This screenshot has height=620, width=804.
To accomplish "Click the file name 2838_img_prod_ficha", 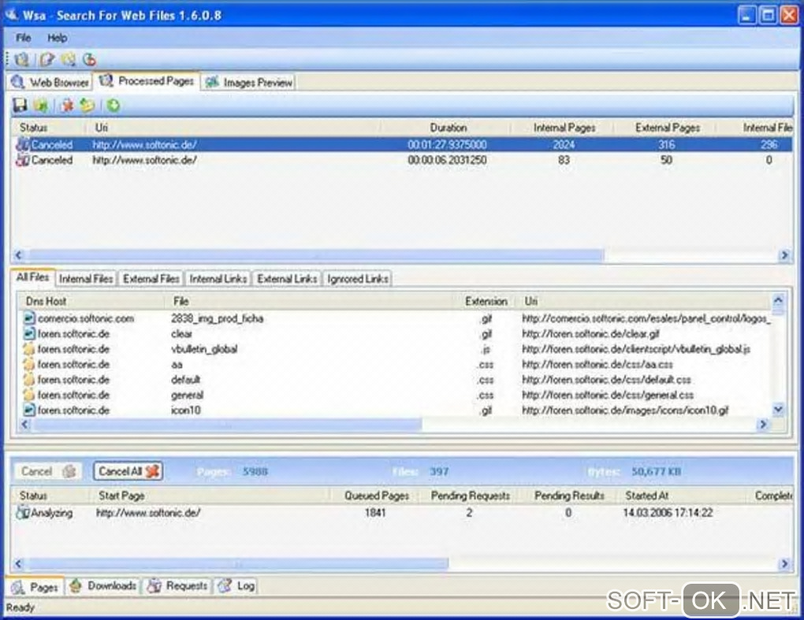I will [217, 318].
